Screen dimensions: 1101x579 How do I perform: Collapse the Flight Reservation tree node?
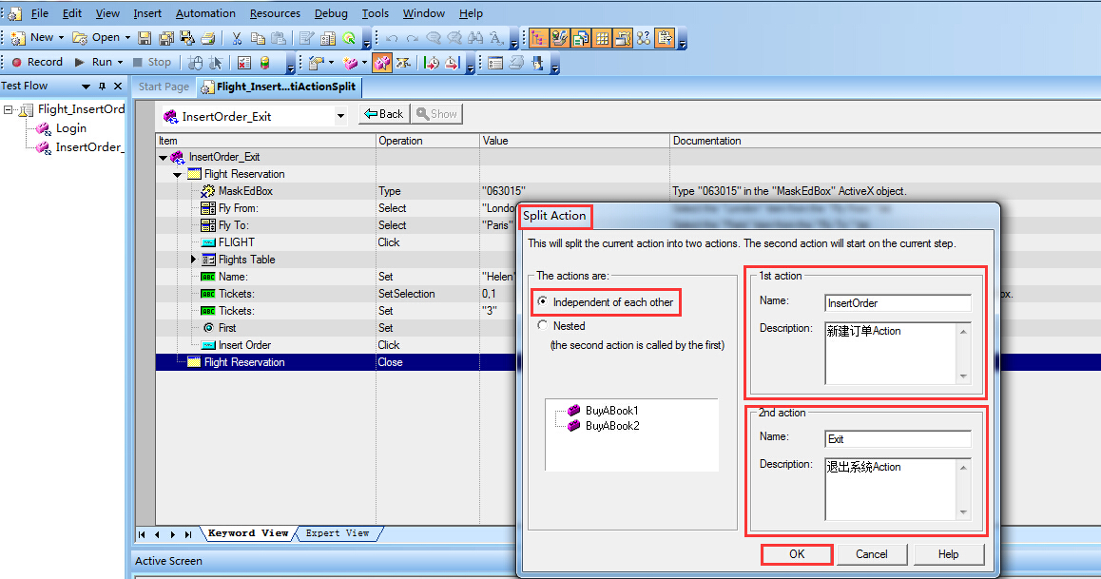coord(177,174)
